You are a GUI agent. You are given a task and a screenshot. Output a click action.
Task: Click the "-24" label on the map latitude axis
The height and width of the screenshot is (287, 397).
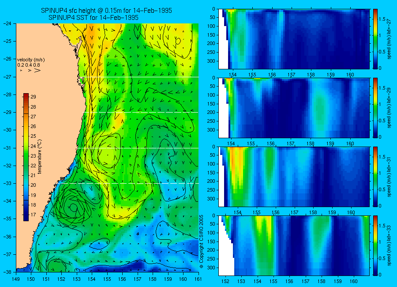7,23
